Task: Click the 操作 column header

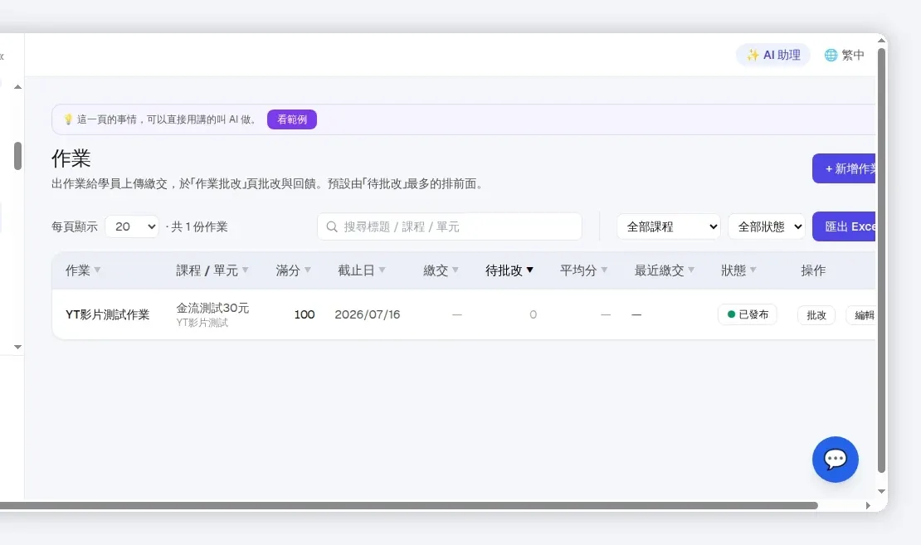Action: point(813,270)
